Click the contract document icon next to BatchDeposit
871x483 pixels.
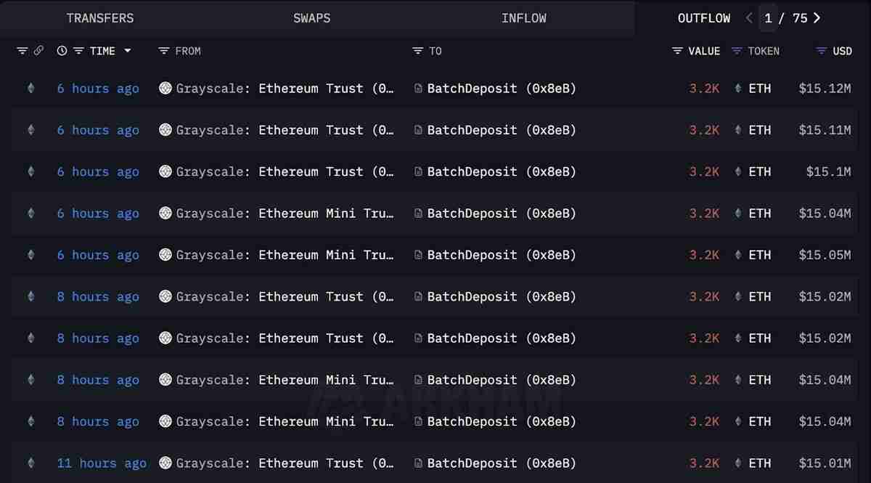pos(418,88)
